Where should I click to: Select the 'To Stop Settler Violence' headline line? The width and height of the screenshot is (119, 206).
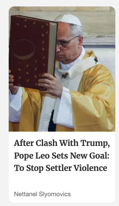(61, 168)
